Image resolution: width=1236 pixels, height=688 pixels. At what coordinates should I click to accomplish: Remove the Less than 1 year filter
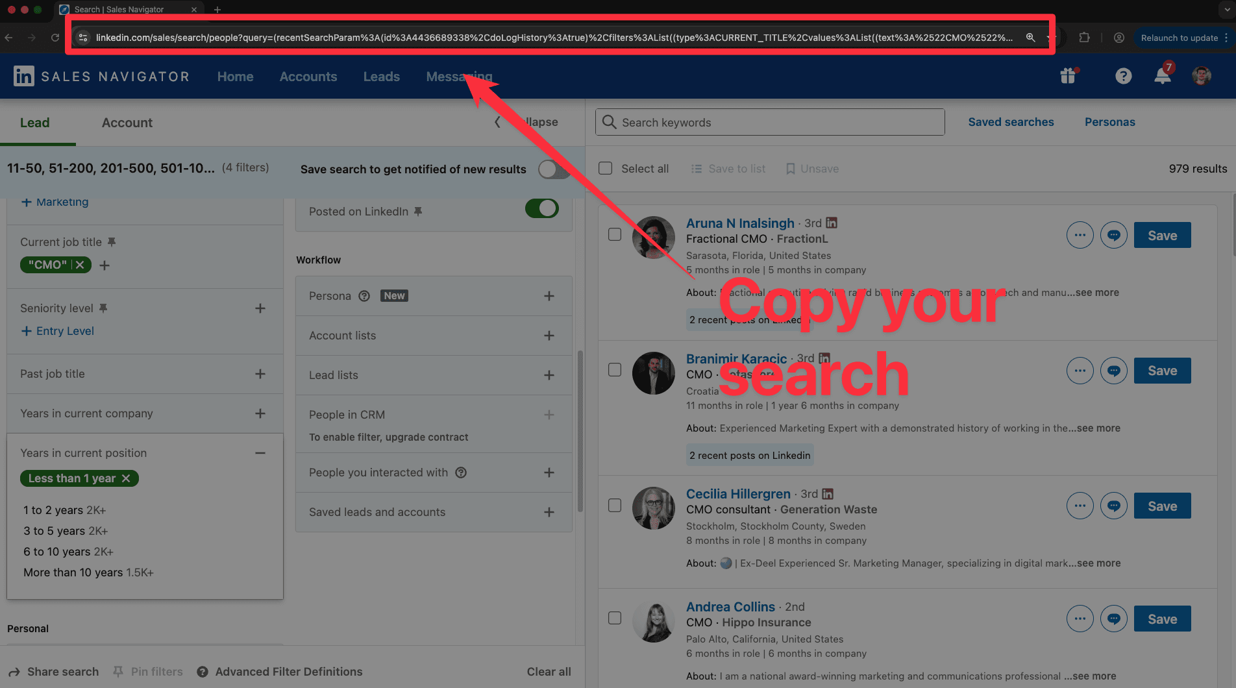[x=126, y=478]
